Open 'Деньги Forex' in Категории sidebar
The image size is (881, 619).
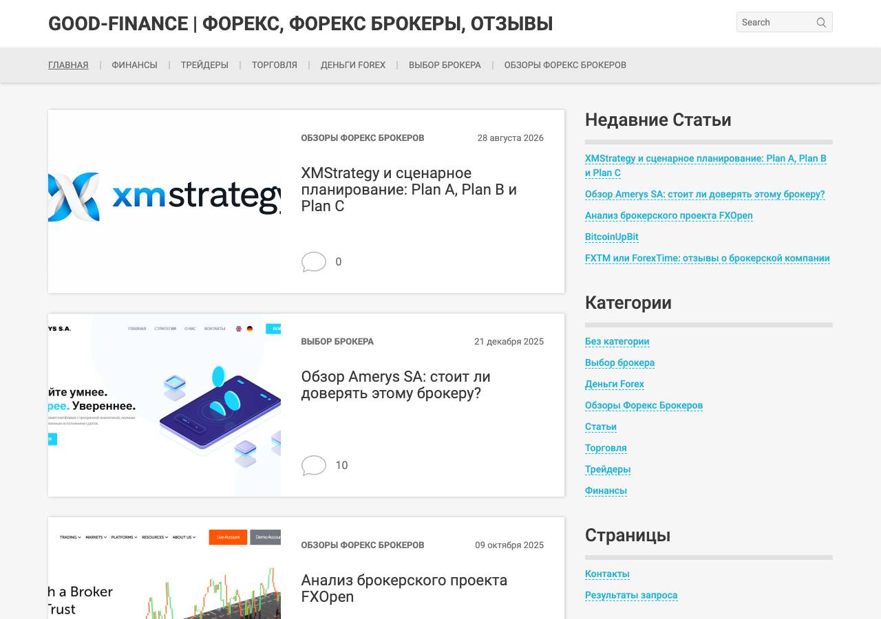coord(615,384)
